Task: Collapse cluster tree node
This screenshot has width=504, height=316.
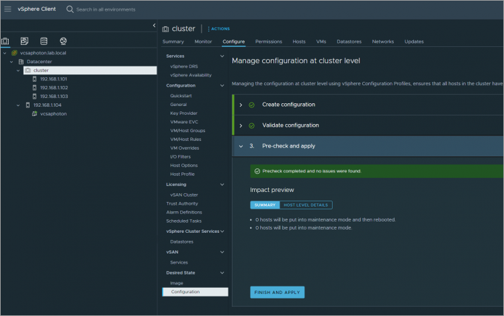Action: coord(18,70)
